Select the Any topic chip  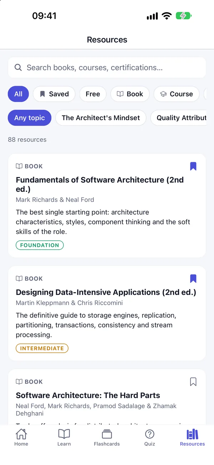(x=30, y=118)
